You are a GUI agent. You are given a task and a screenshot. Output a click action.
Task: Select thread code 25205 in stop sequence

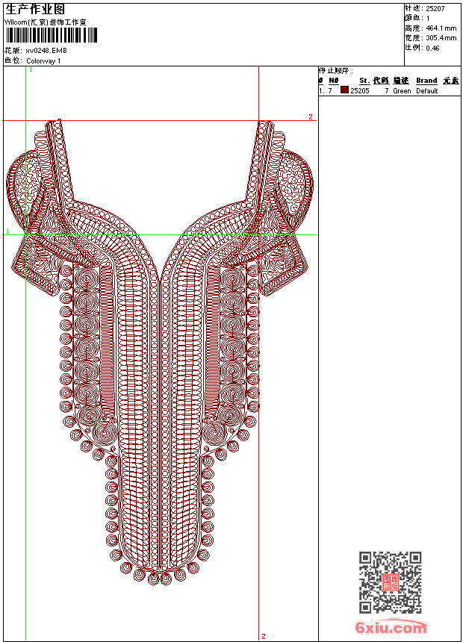[360, 91]
